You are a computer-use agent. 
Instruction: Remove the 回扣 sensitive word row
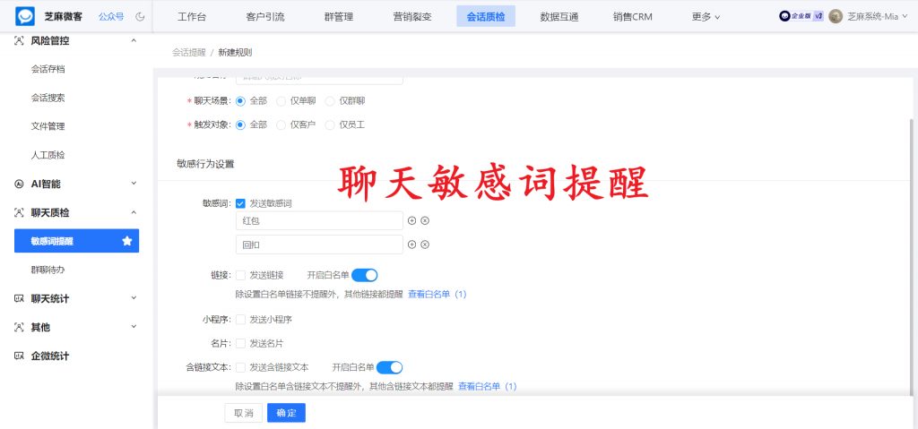pyautogui.click(x=425, y=245)
